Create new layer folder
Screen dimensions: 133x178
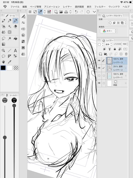click(106, 54)
